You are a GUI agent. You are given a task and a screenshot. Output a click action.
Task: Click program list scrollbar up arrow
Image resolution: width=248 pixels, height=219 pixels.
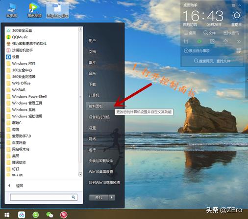tap(80, 29)
